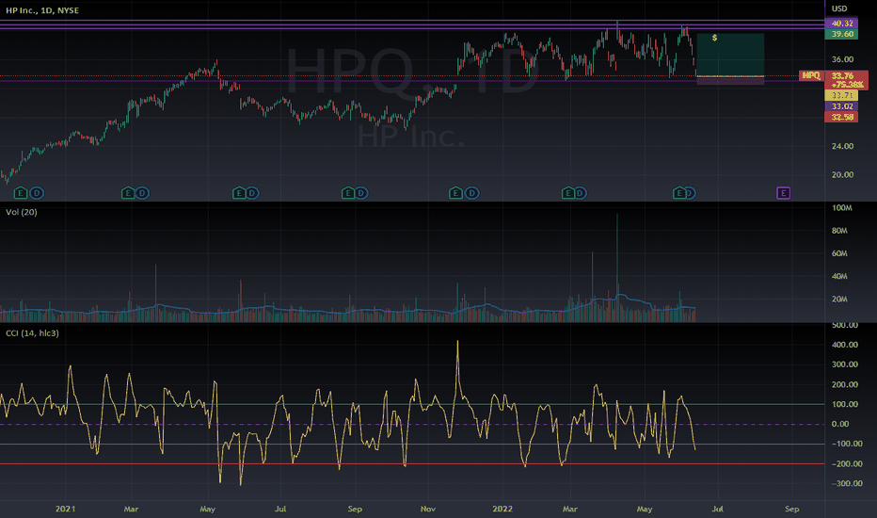The image size is (877, 518).
Task: Select the 39.60 green price label
Action: 841,34
